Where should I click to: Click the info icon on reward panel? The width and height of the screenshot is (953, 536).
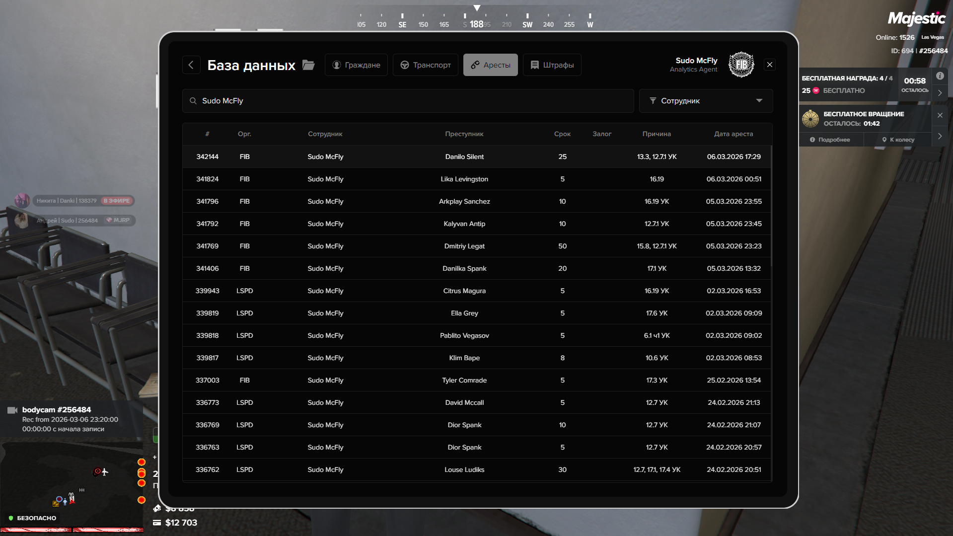[940, 76]
